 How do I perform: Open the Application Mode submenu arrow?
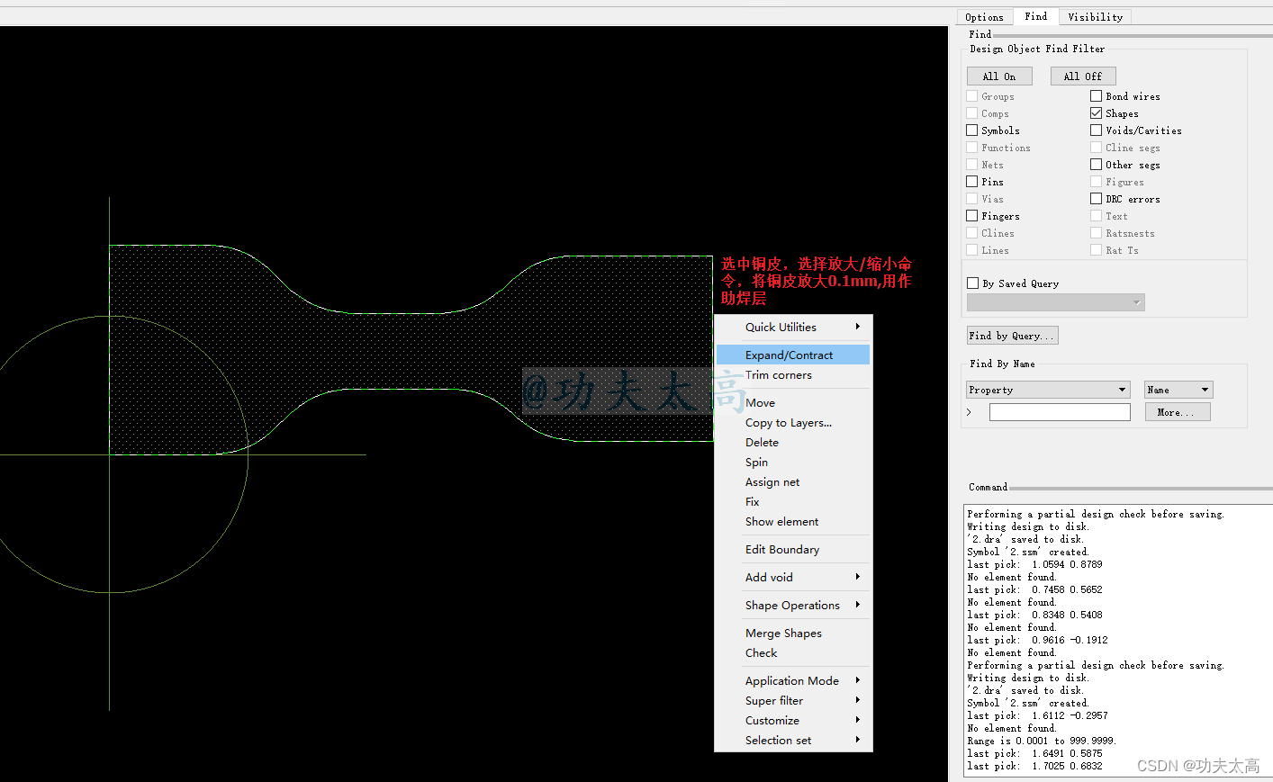[x=857, y=680]
